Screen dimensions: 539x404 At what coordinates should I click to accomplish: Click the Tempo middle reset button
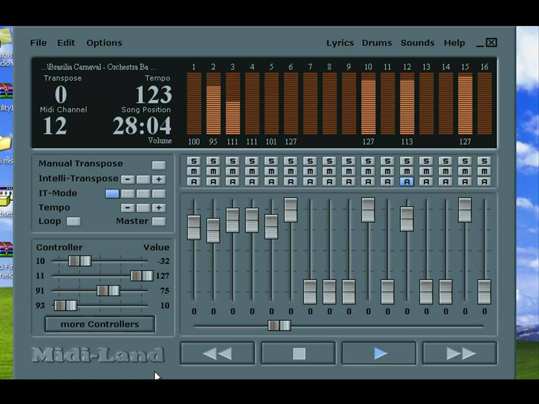coord(143,208)
